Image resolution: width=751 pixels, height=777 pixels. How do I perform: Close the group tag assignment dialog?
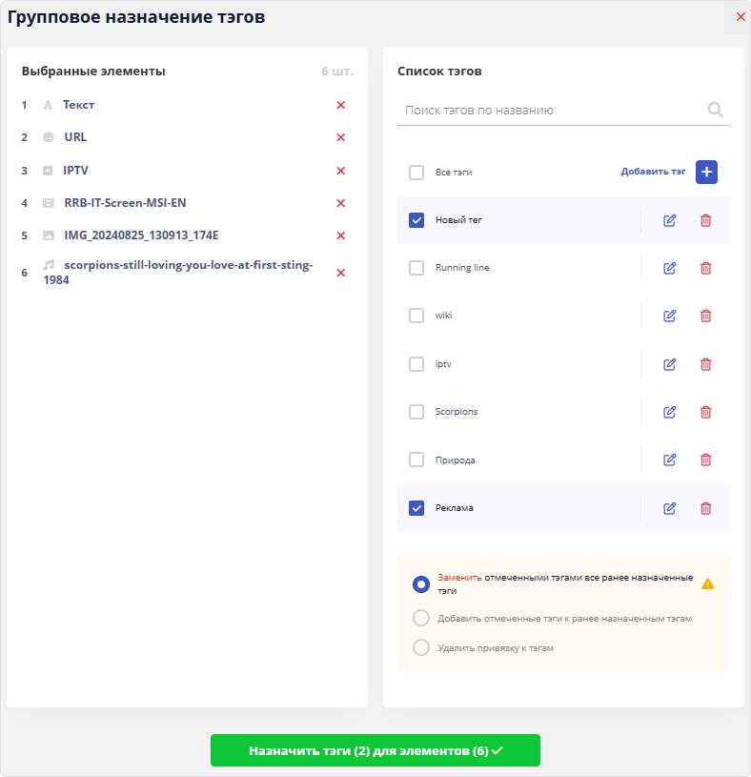741,17
